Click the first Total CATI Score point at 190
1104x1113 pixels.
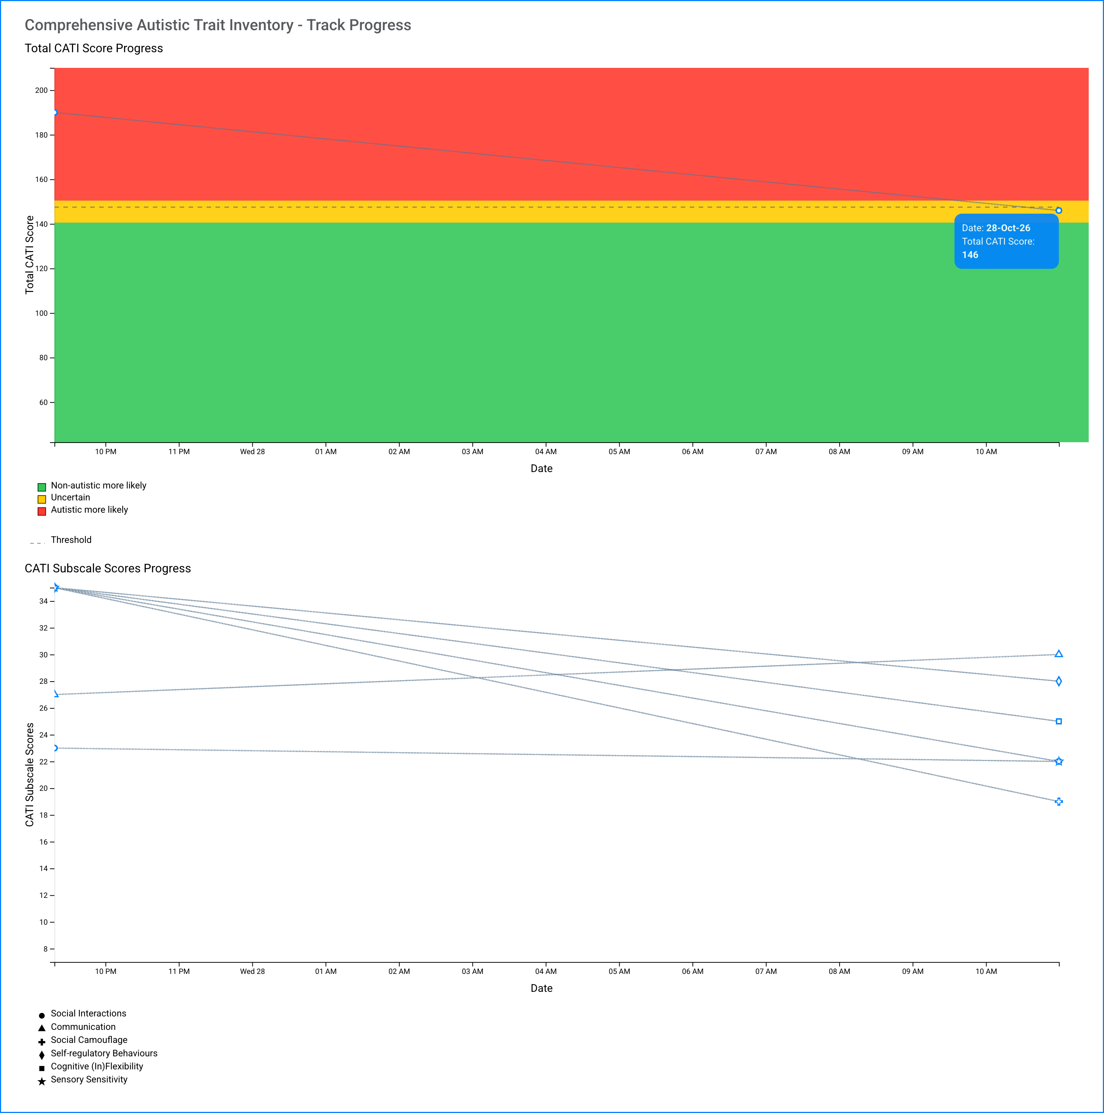click(55, 112)
